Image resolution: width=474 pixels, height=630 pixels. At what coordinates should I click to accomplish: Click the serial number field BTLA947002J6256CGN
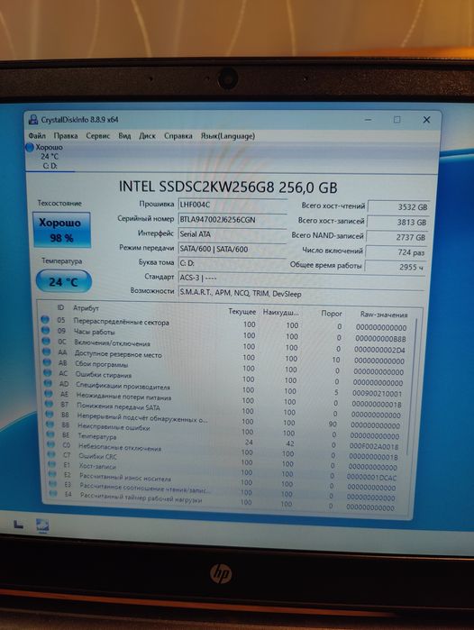(232, 220)
